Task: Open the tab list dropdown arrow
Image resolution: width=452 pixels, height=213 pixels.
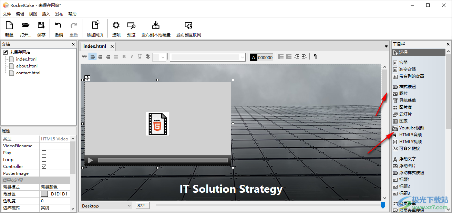Action: coord(386,46)
